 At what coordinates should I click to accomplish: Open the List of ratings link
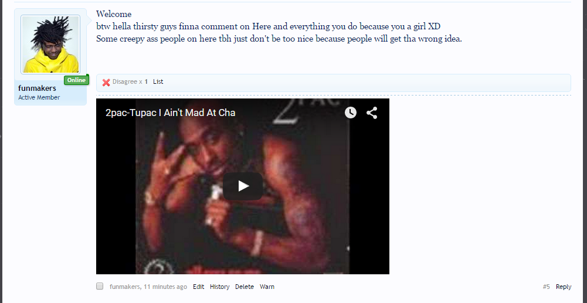158,81
